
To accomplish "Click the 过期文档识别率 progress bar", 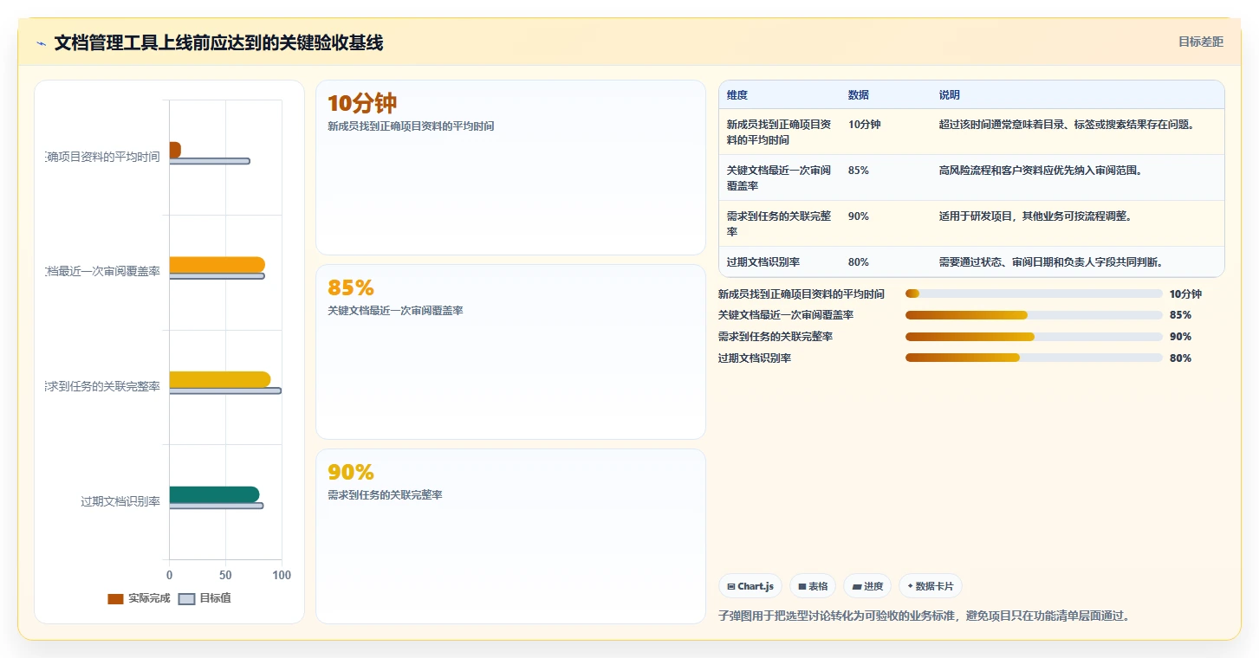I will point(1034,358).
